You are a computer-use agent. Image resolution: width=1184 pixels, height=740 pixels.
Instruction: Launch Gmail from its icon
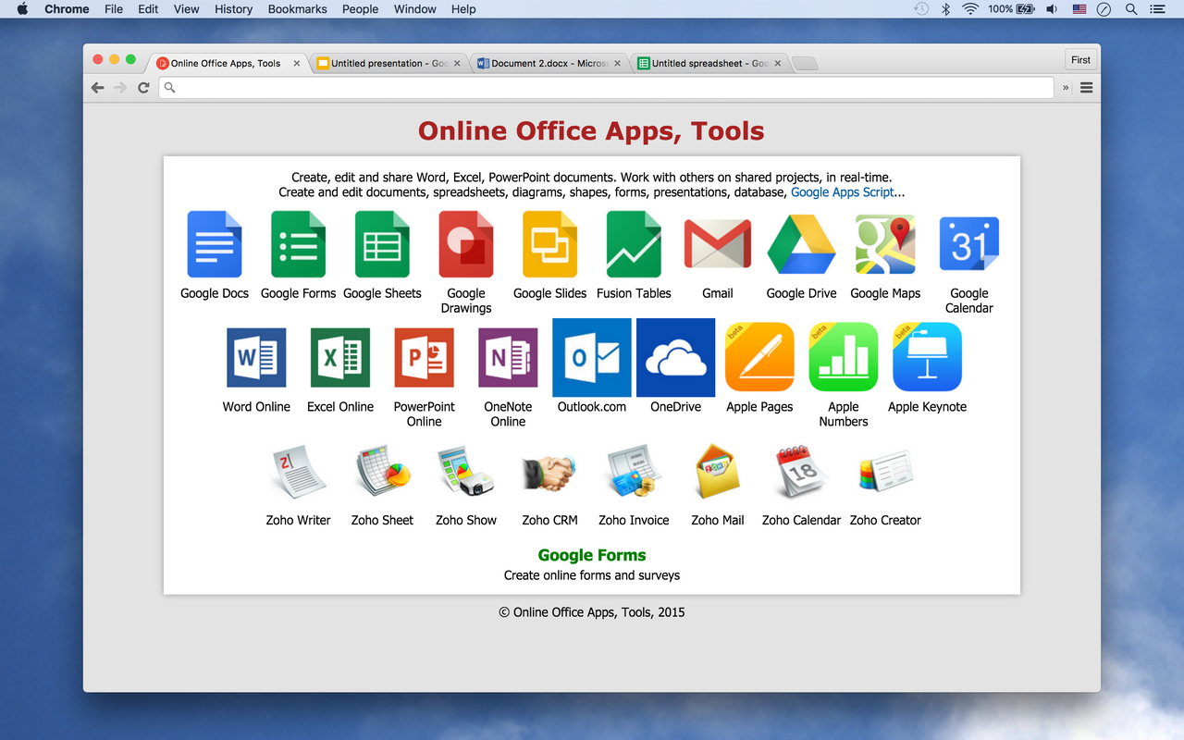(718, 243)
